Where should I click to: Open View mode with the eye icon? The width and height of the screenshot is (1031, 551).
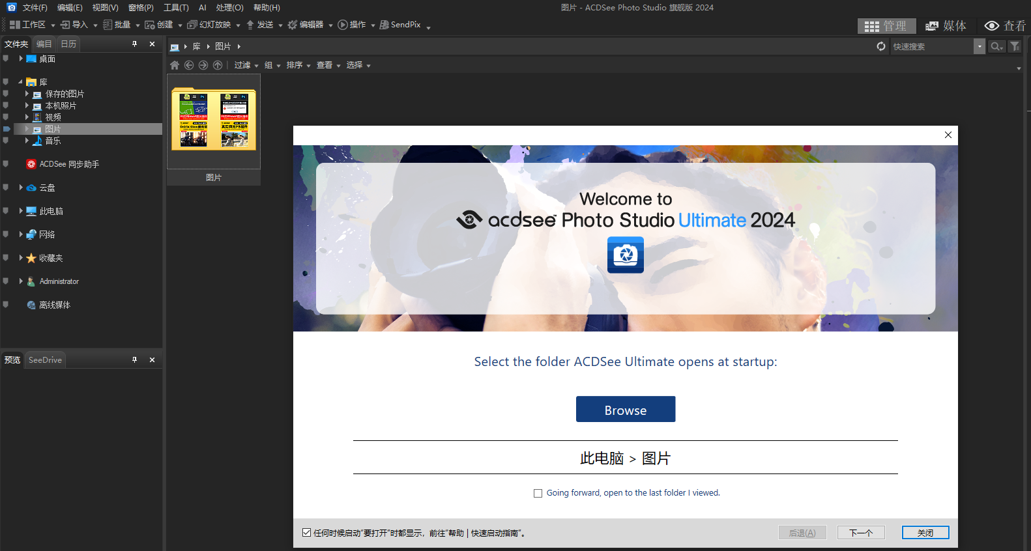point(1004,26)
